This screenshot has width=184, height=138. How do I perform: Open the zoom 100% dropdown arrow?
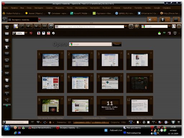pyautogui.click(x=26, y=33)
